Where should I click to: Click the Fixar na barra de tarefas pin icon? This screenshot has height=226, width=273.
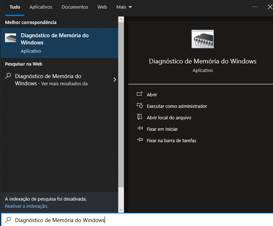coord(140,140)
